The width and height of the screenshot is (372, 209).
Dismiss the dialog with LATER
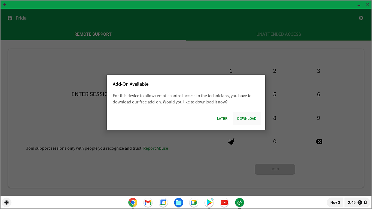tap(222, 118)
